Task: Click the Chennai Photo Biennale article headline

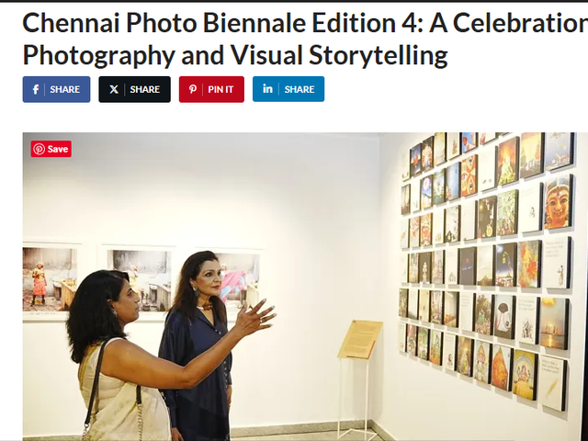Action: pos(305,39)
